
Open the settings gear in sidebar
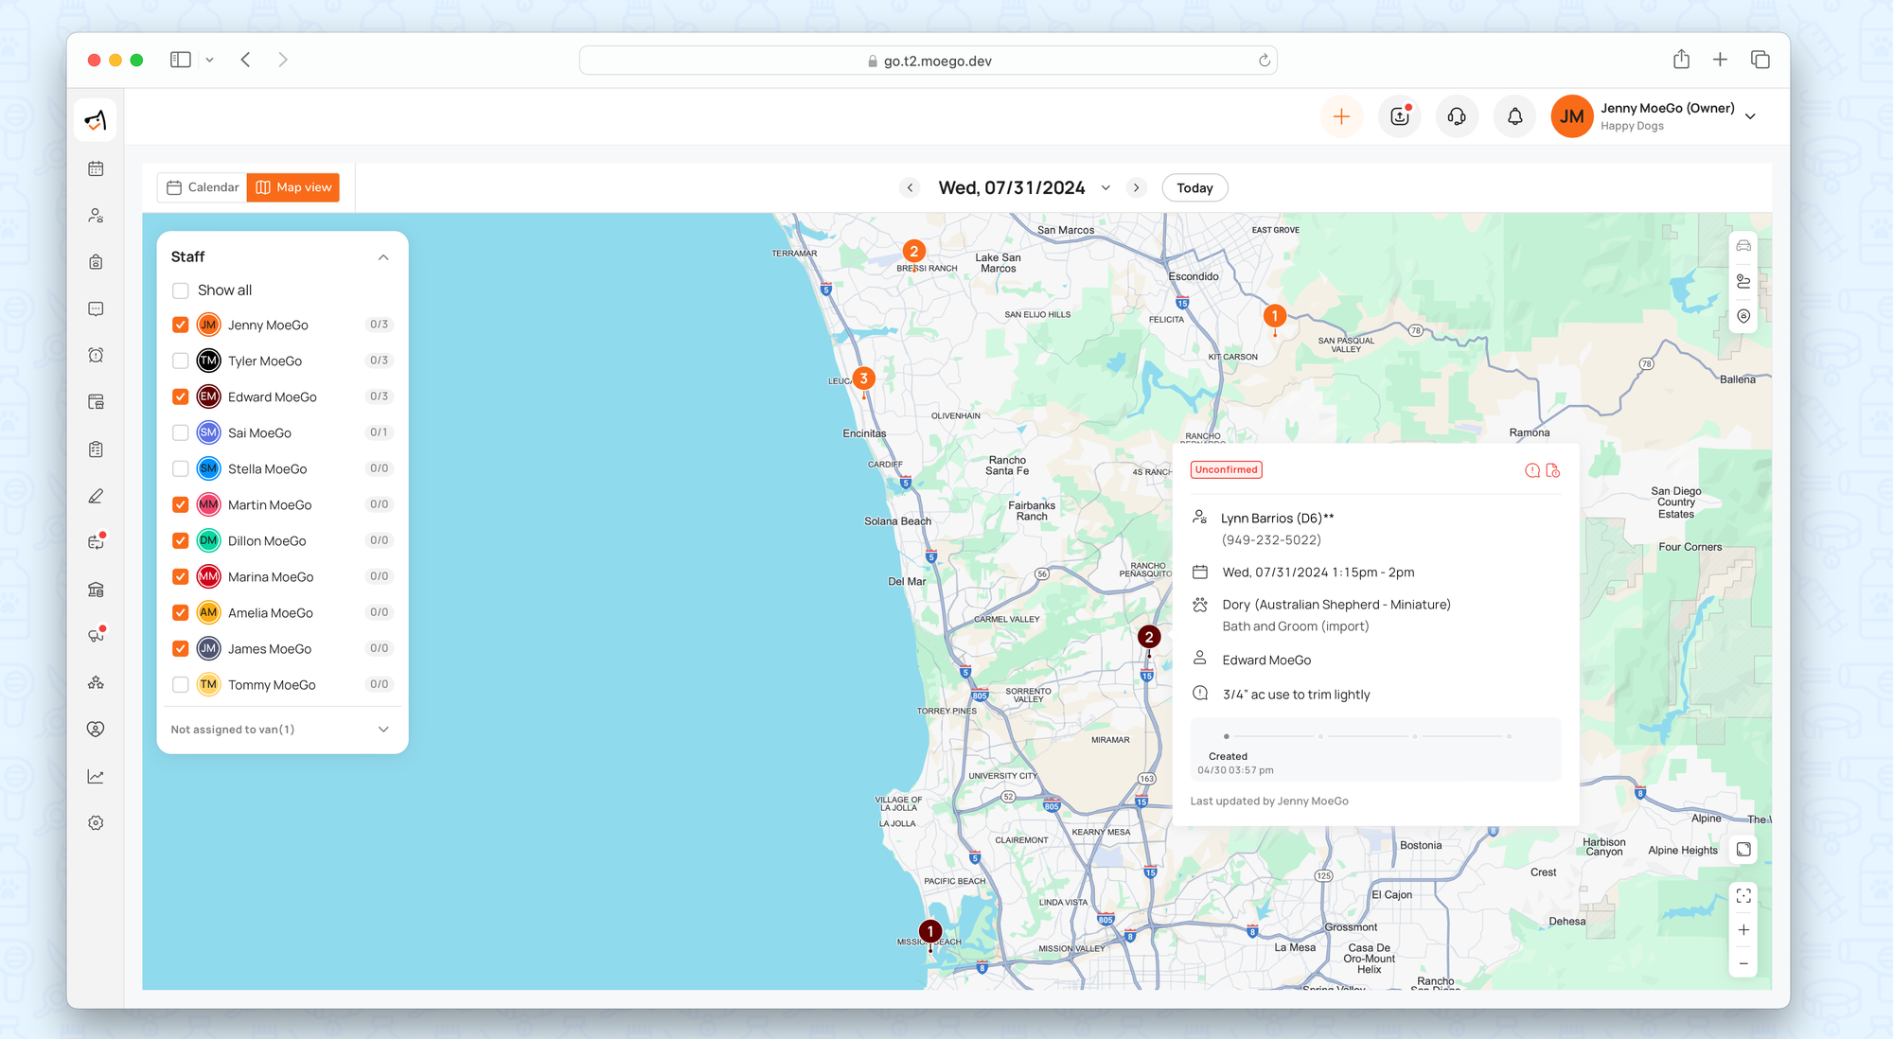click(x=96, y=823)
